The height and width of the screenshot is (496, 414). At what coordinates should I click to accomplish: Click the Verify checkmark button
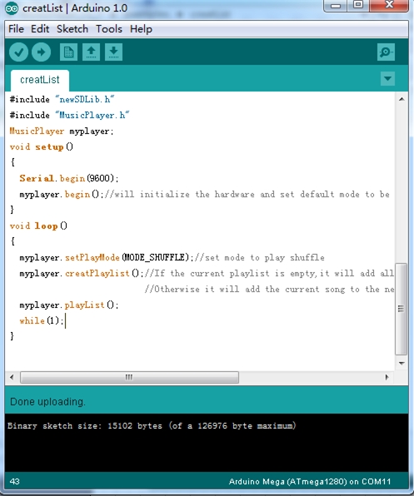[18, 52]
